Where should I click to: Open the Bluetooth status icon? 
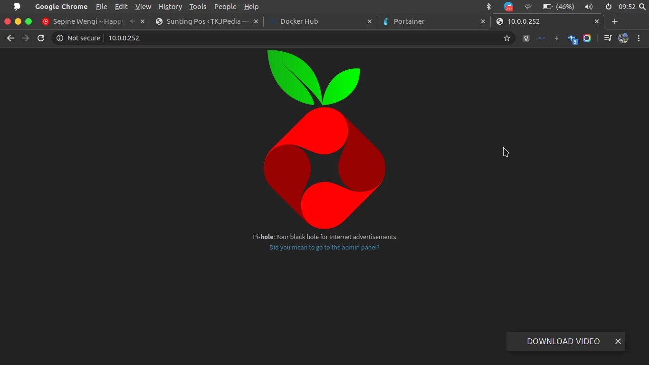489,7
